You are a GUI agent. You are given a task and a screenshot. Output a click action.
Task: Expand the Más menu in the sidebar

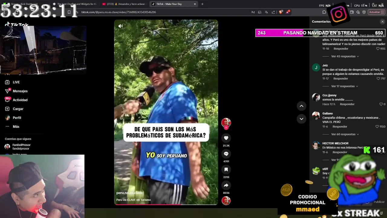click(x=16, y=127)
